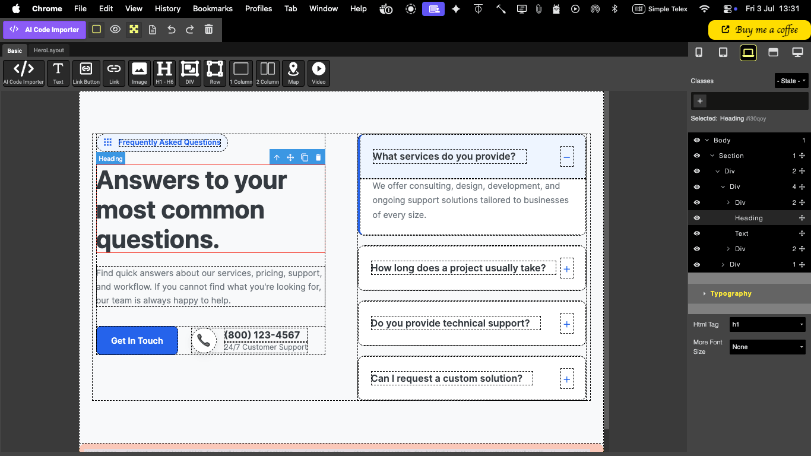811x456 pixels.
Task: Select the H1 - H6 heading block
Action: point(164,73)
